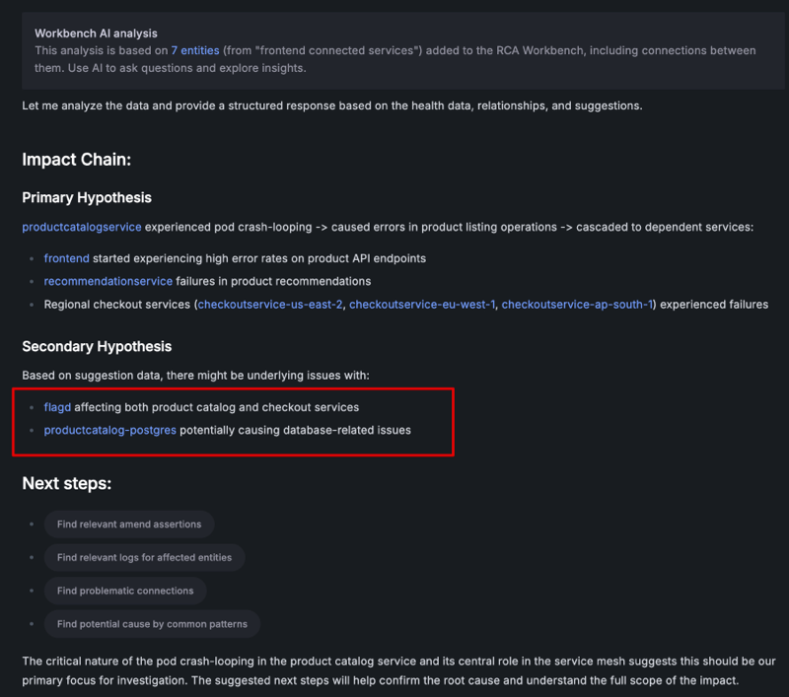The image size is (789, 697).
Task: Open checkoutservice-us-east-2 link
Action: 270,305
